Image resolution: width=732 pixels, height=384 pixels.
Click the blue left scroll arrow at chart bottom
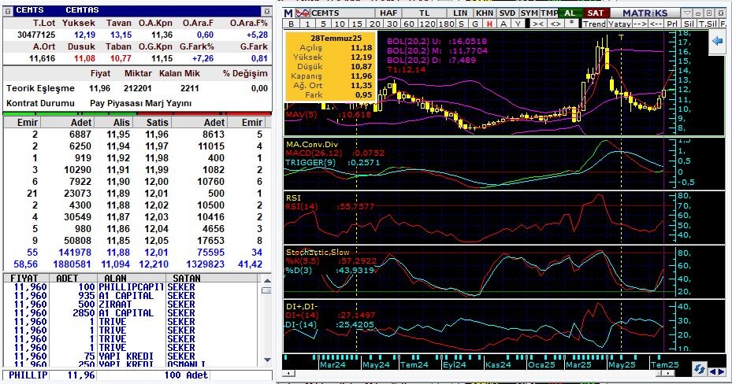pos(713,371)
